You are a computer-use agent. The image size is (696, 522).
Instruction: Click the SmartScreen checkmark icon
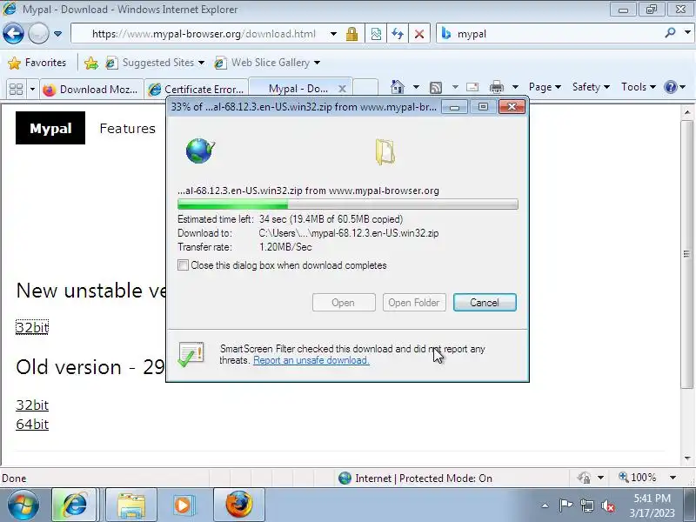coord(191,354)
